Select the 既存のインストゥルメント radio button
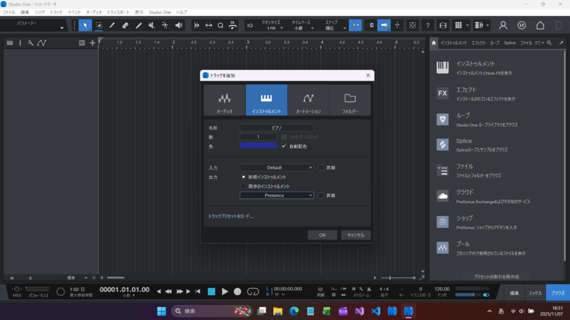570x320 pixels. (x=243, y=186)
